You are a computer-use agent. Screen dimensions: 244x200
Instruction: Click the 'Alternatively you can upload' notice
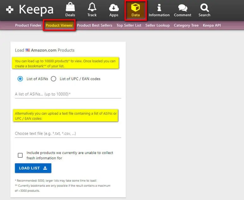point(66,116)
